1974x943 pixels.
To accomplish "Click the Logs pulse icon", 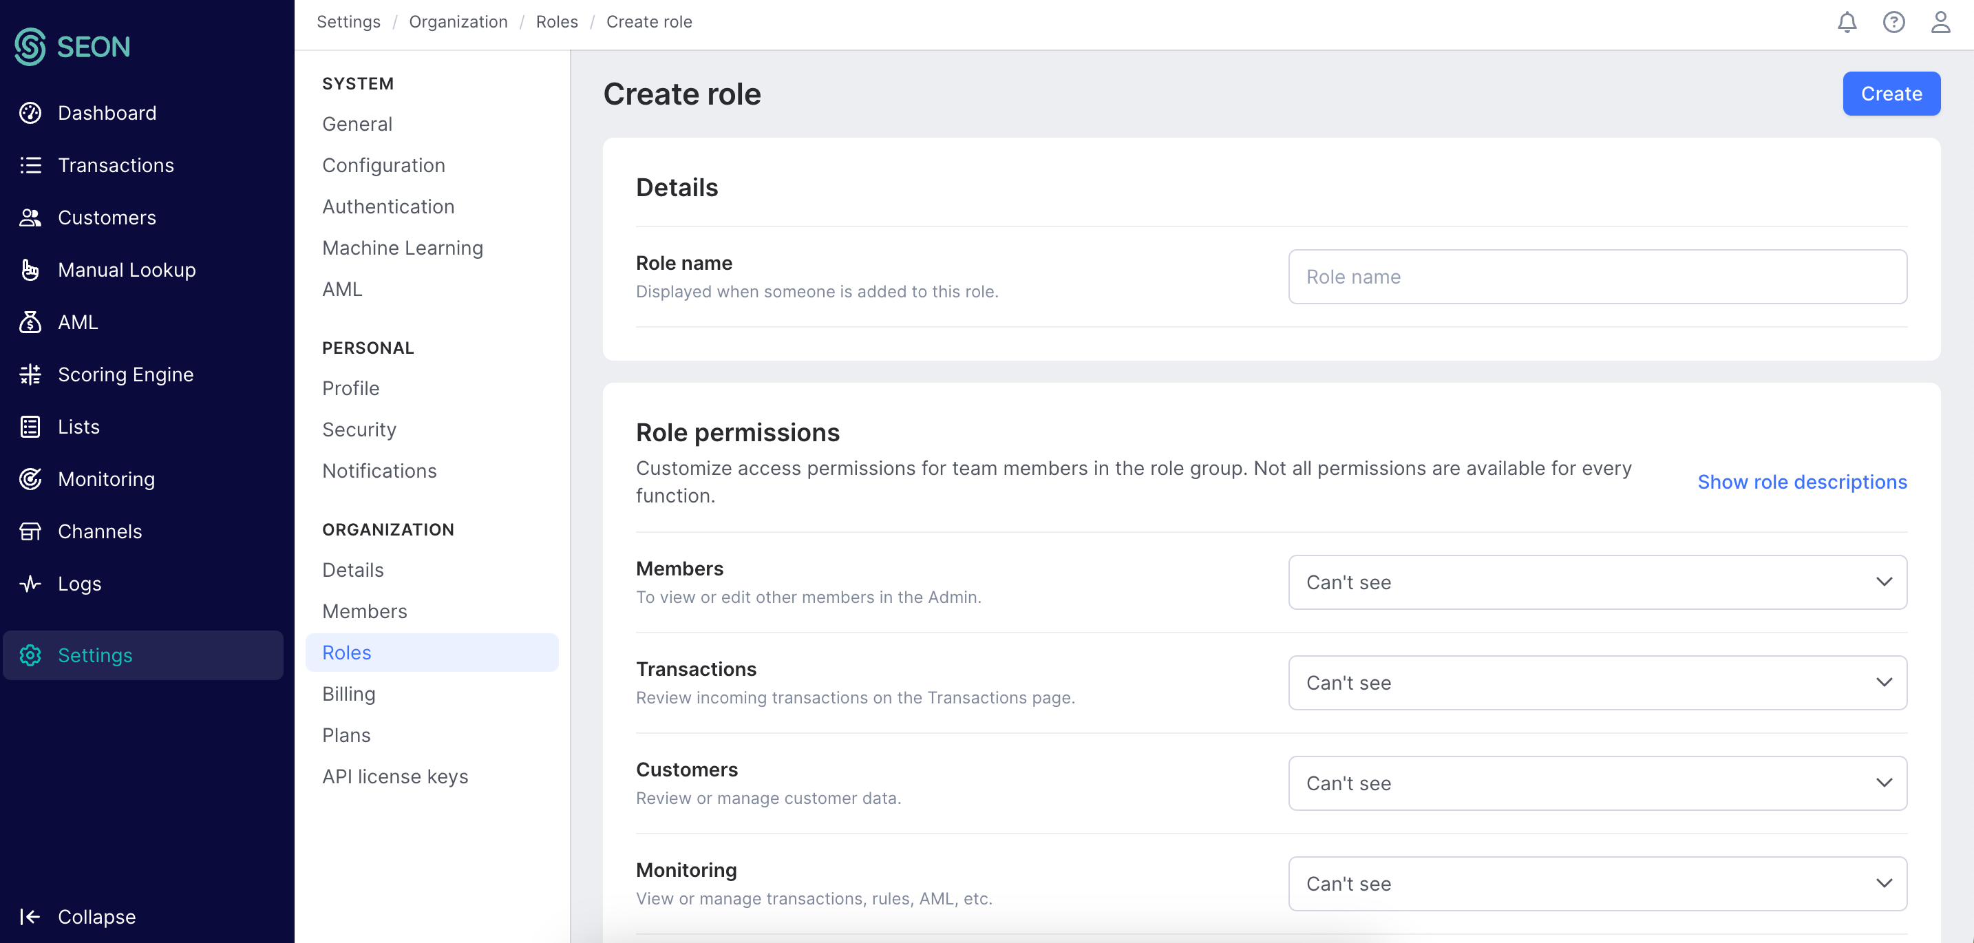I will (31, 584).
